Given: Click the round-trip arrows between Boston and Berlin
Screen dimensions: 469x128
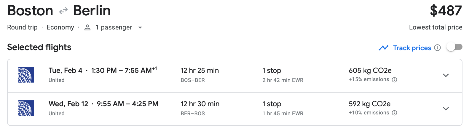Looking at the screenshot, I should coord(63,11).
